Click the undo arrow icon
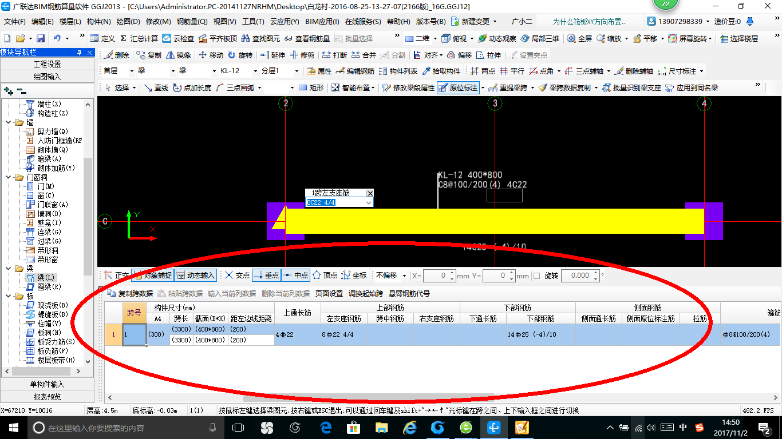Viewport: 782px width, 439px height. tap(57, 38)
